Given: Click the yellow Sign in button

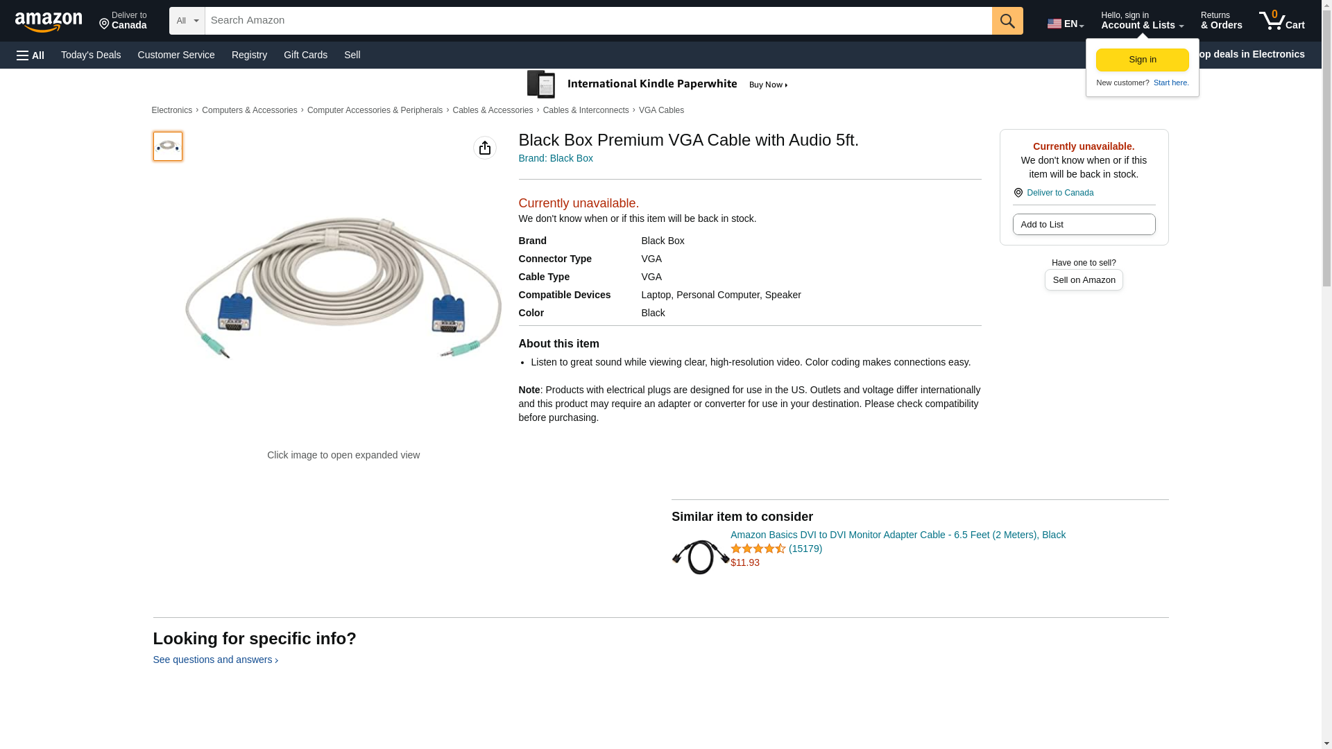Looking at the screenshot, I should click(x=1142, y=60).
